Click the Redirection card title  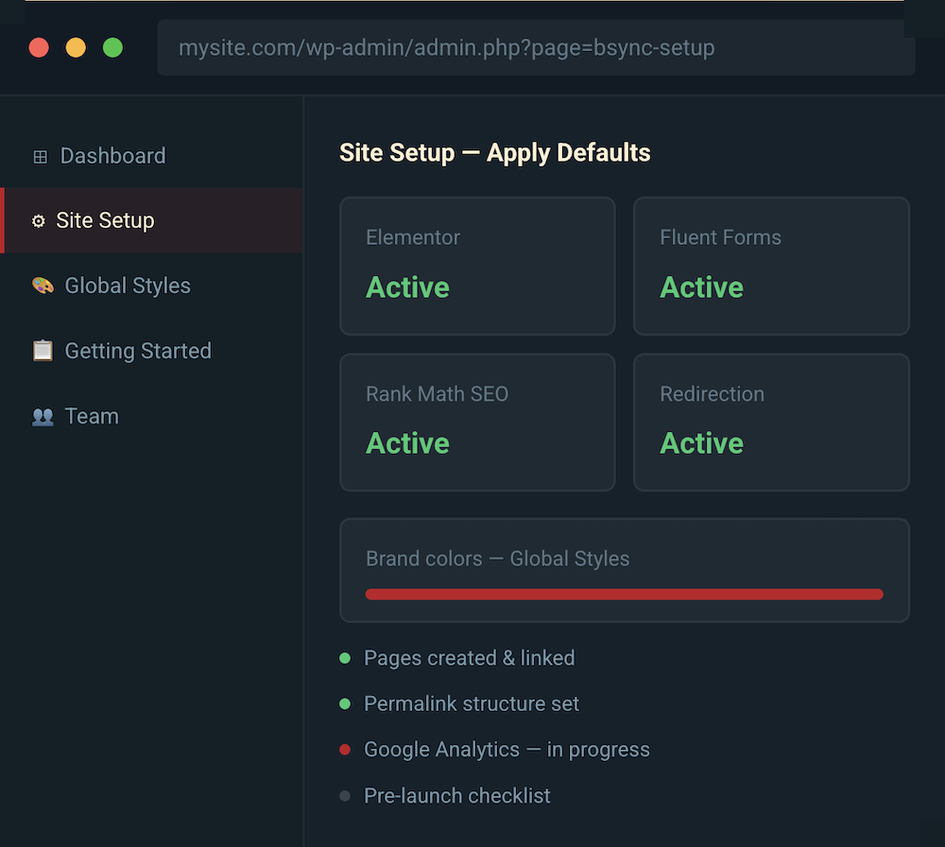(x=712, y=393)
